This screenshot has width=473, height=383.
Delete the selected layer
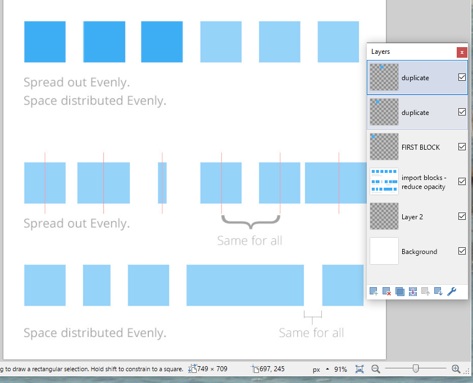(x=386, y=292)
